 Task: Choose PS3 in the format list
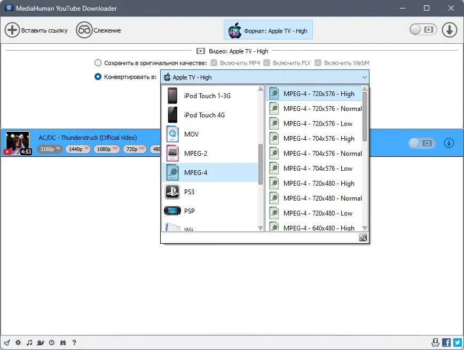[x=210, y=192]
